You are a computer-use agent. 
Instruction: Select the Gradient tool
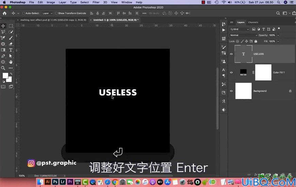[x=3, y=50]
